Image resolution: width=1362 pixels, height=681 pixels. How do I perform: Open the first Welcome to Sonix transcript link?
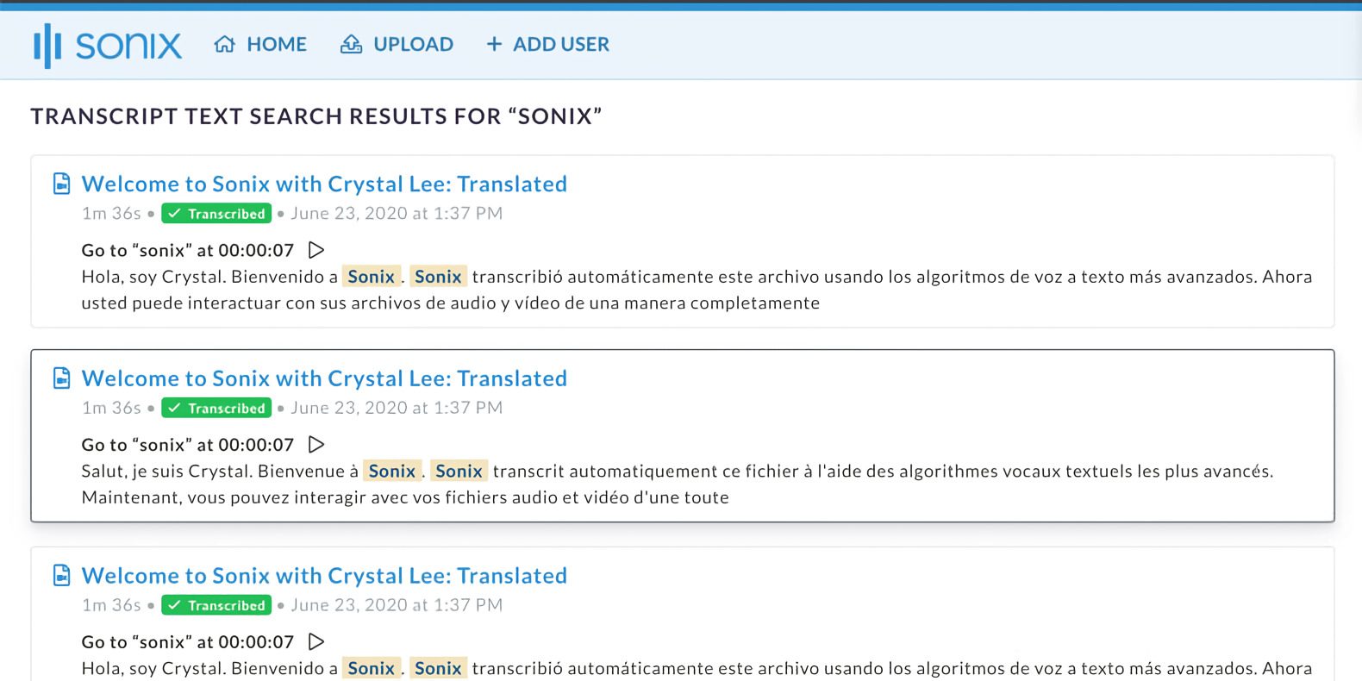(x=324, y=183)
